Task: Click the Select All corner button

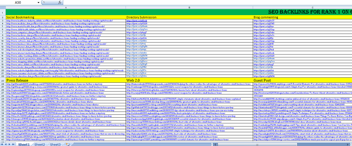Action: 3,8
